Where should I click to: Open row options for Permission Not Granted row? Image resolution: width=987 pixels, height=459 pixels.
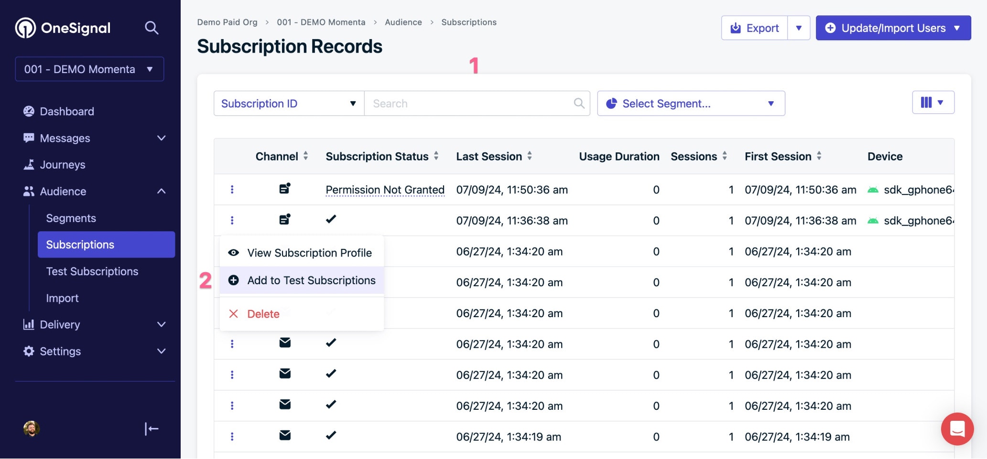232,190
